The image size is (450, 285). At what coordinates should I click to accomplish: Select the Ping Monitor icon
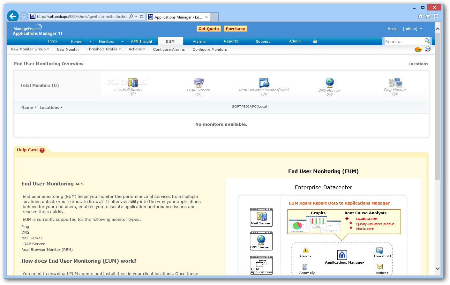[x=395, y=83]
